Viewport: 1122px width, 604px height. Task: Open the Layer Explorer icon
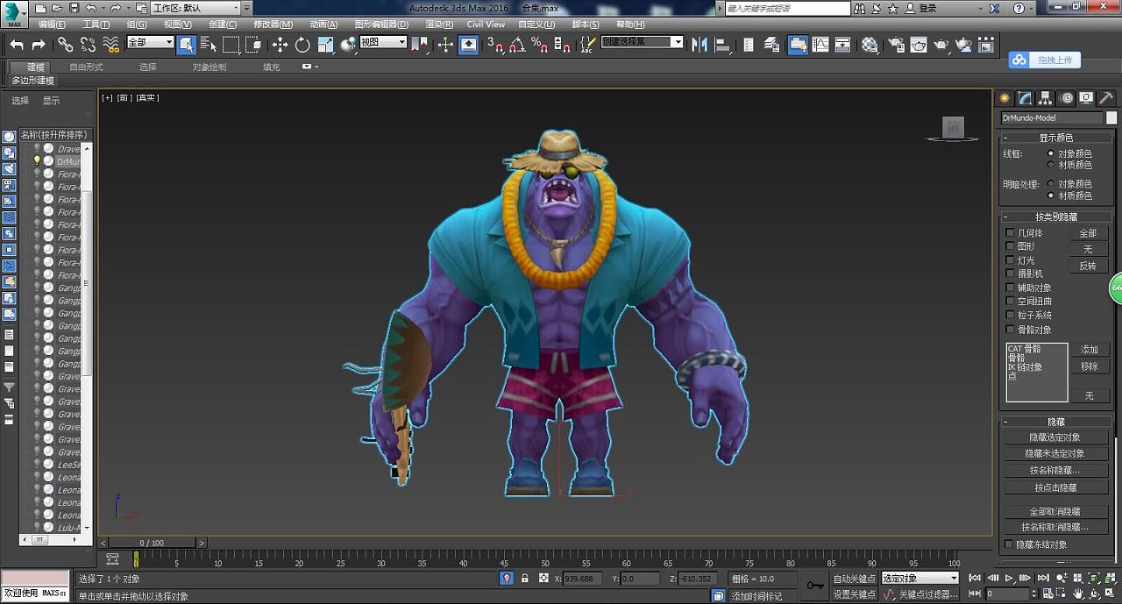[x=771, y=45]
